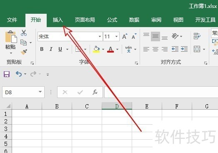Open font color dropdown arrow
Viewport: 218px width, 153px height.
click(117, 49)
